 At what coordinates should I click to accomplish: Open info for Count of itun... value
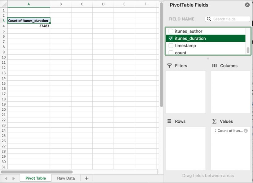coord(246,131)
